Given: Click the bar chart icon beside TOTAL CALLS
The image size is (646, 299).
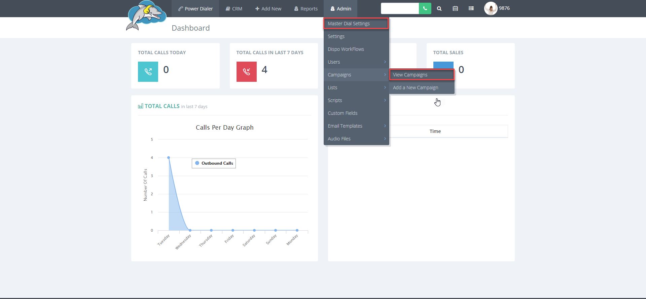Looking at the screenshot, I should pos(141,106).
